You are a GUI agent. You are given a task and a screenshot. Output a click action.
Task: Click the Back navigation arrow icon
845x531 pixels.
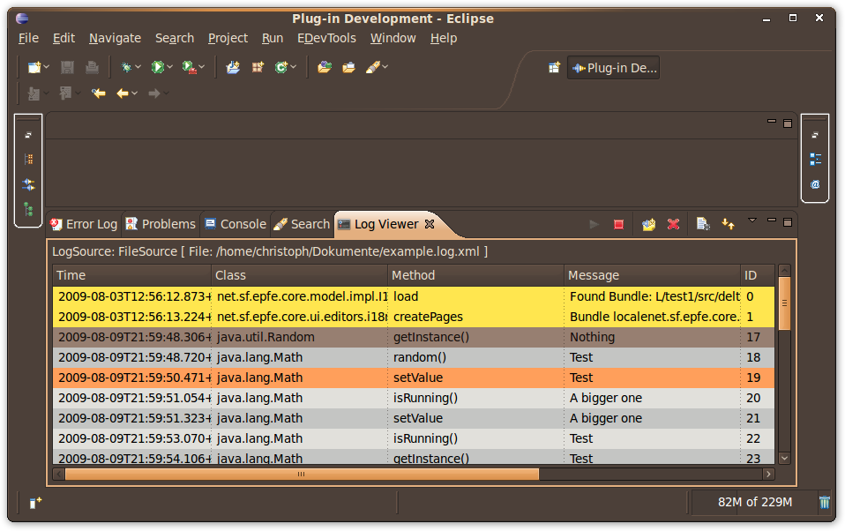click(123, 93)
